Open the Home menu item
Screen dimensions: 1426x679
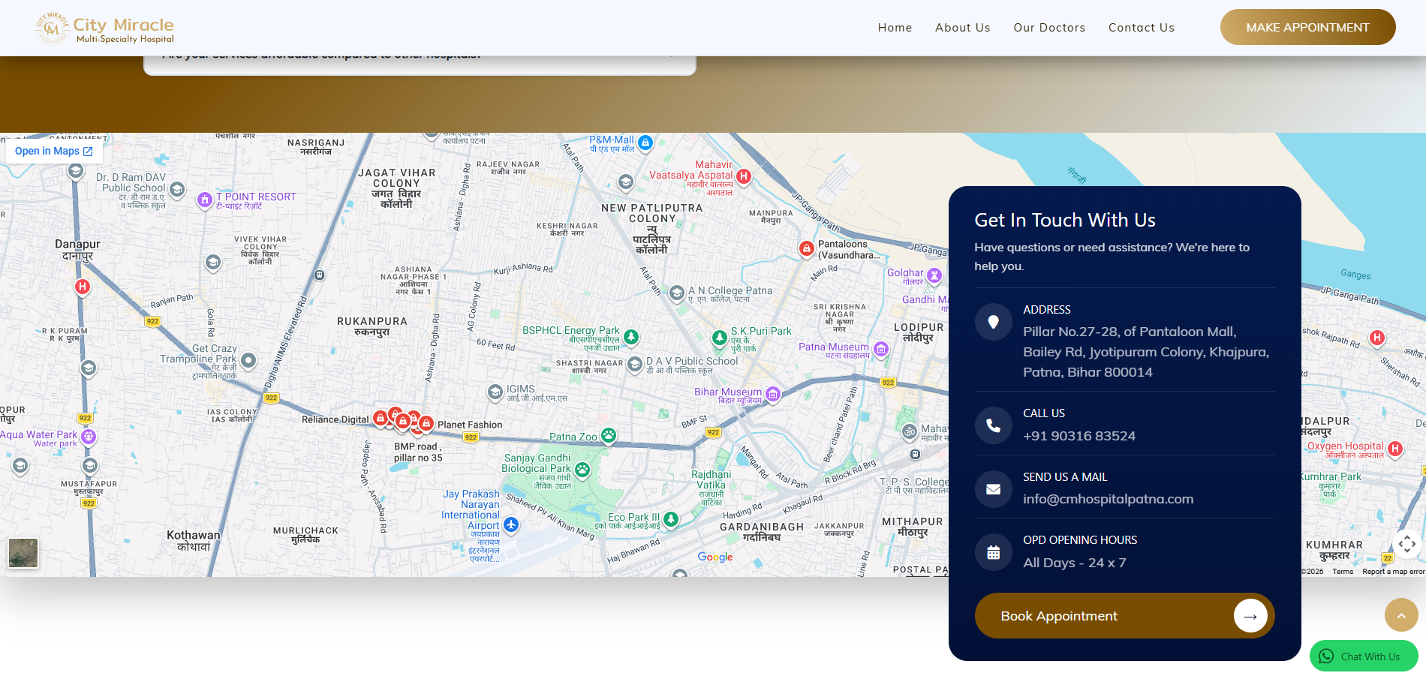pos(895,28)
